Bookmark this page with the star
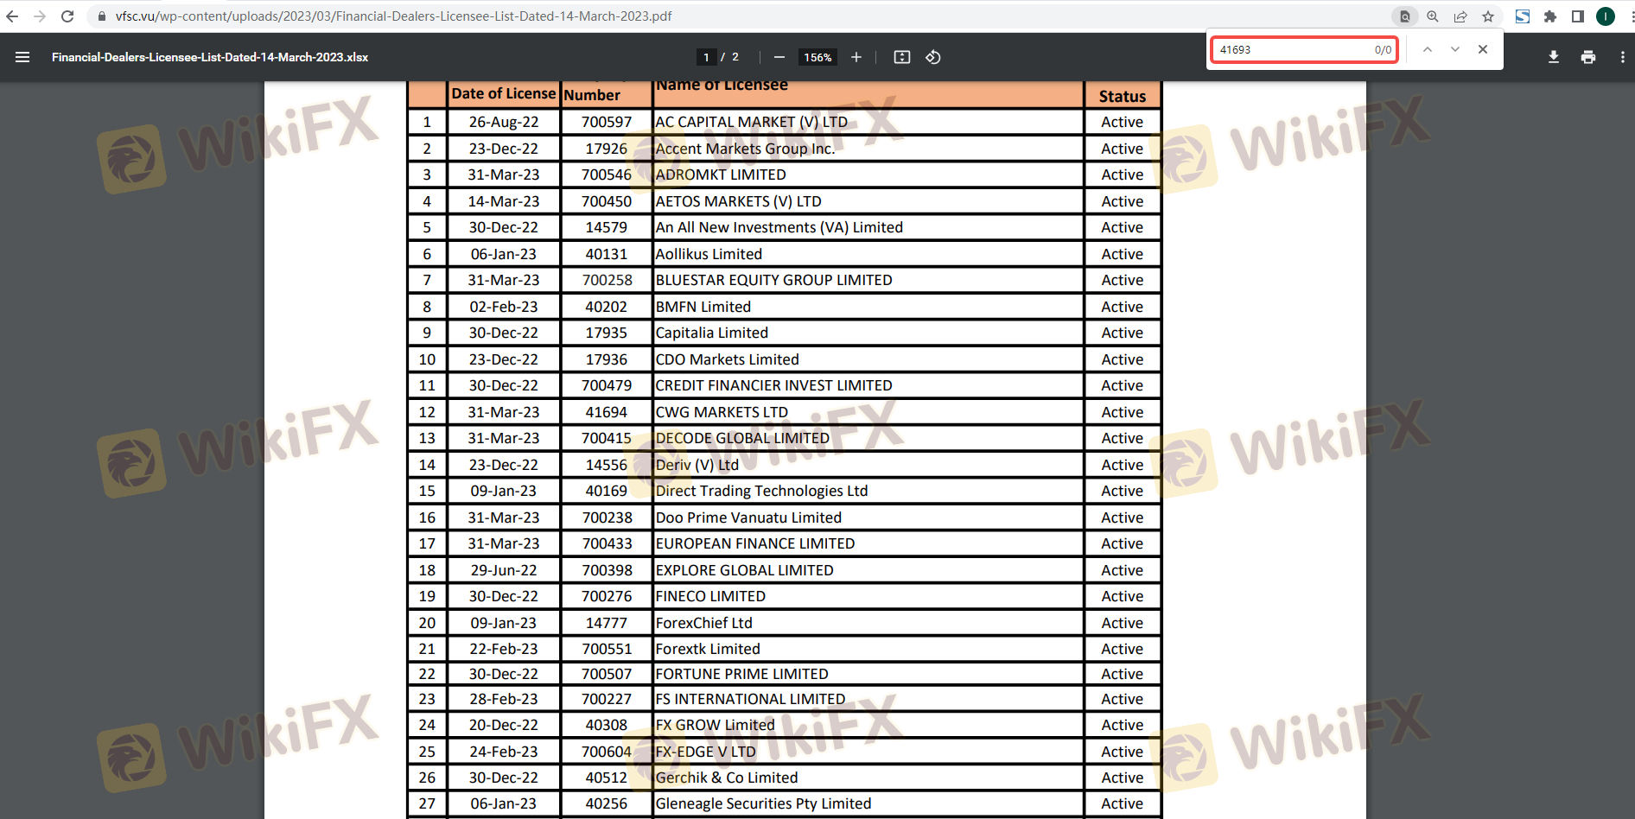 point(1488,16)
